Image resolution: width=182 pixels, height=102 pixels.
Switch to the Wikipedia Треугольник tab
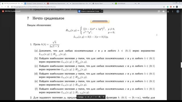point(80,3)
